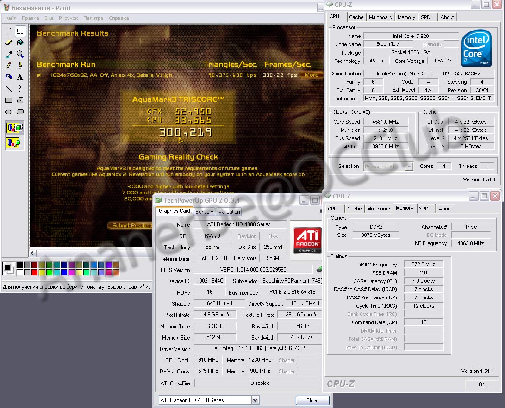Pick the bright green color swatch
The image size is (505, 408).
point(49,272)
